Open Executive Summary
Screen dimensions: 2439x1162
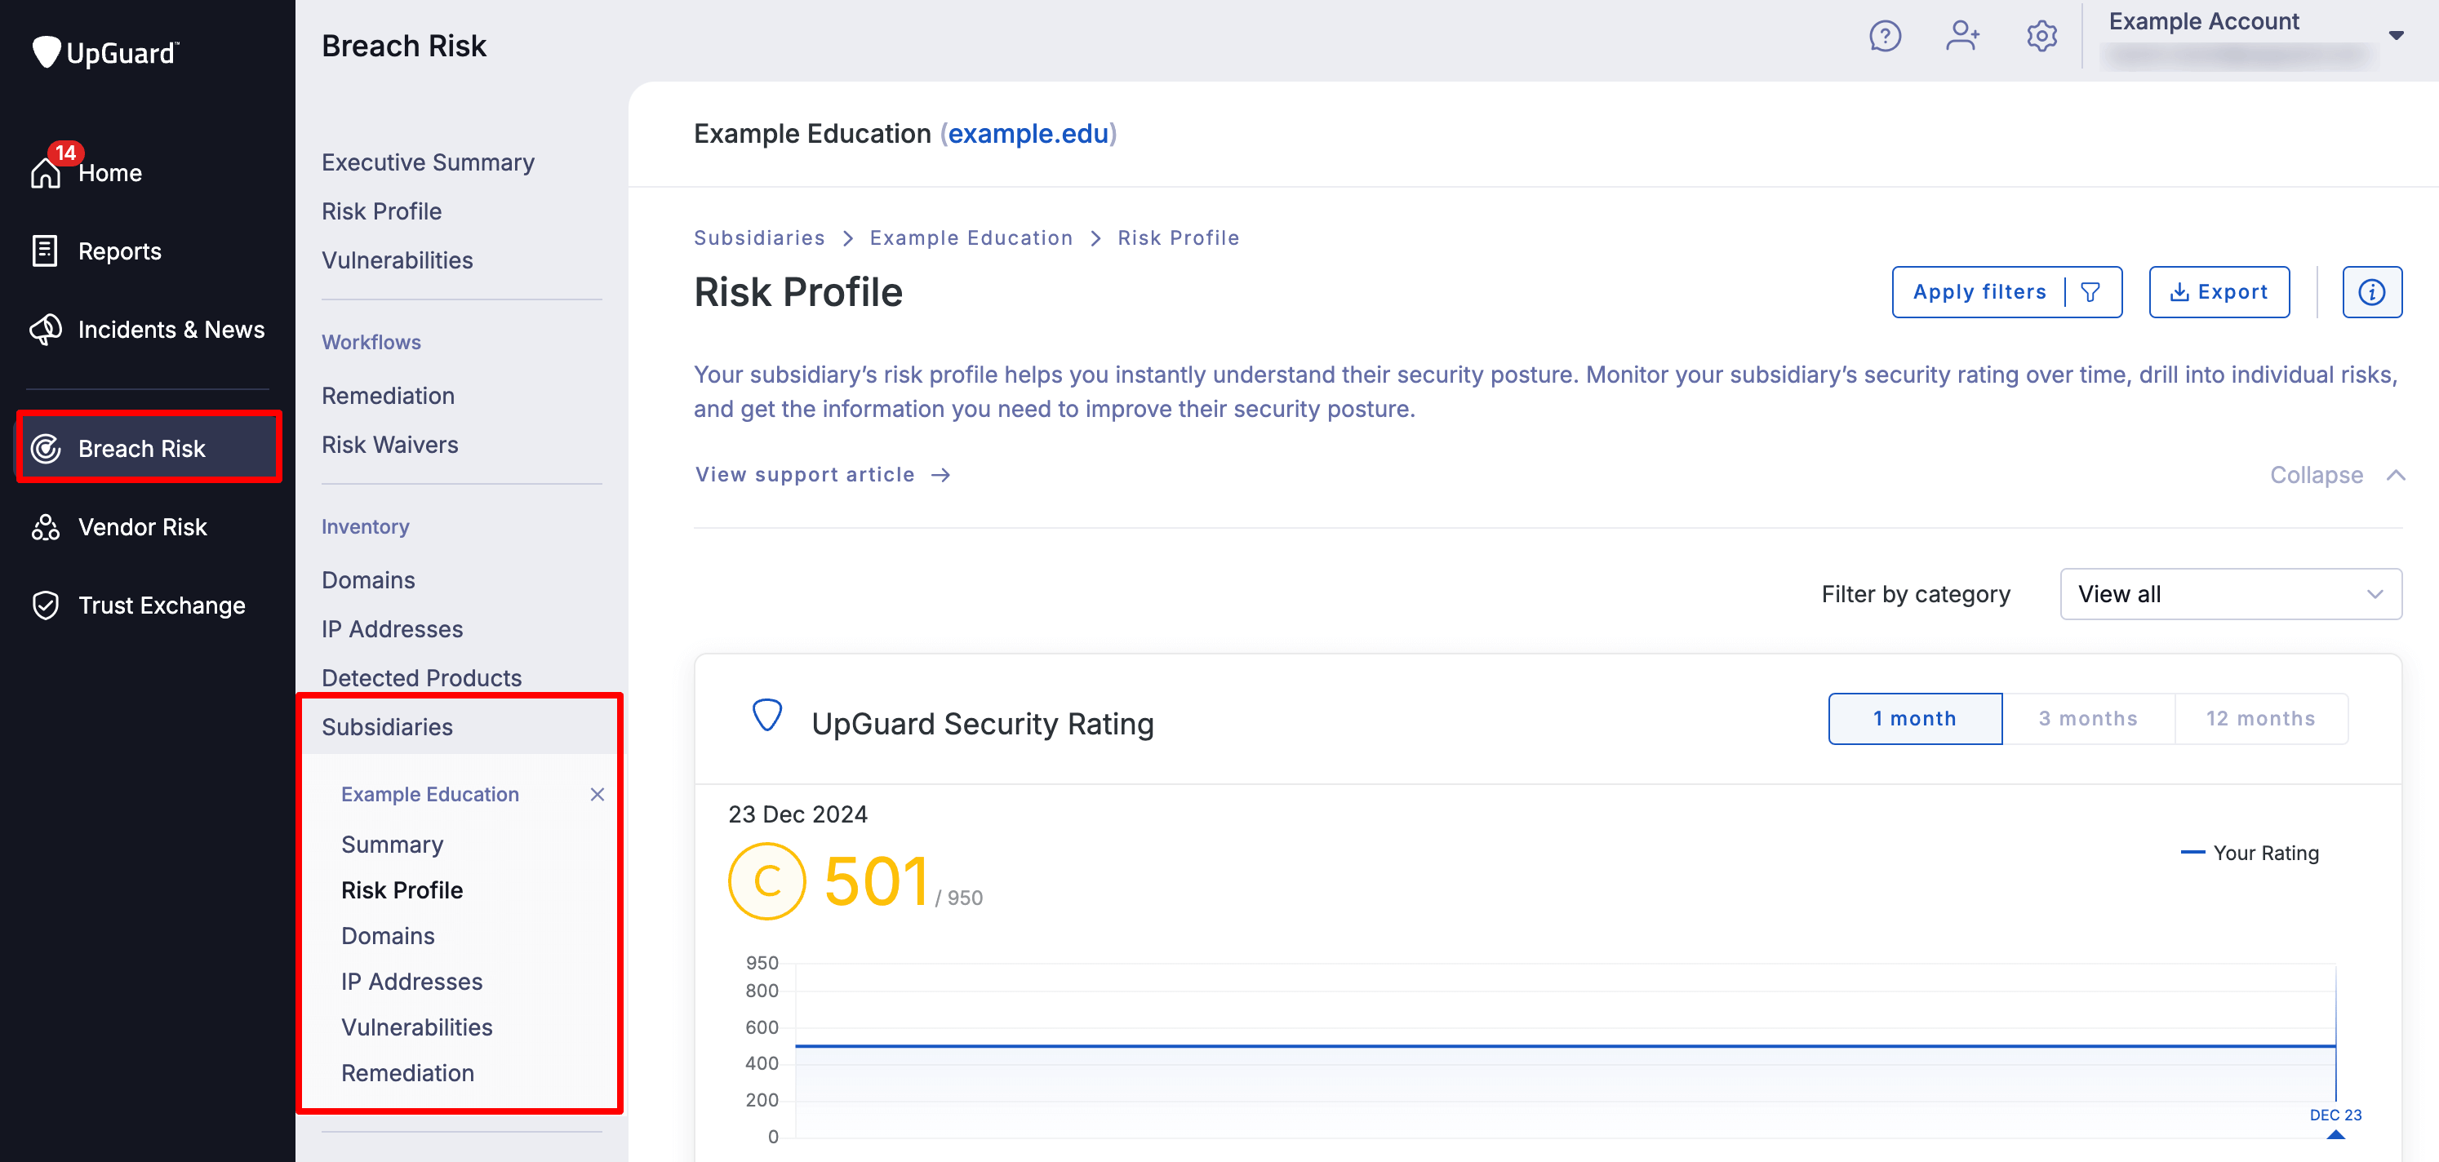428,162
